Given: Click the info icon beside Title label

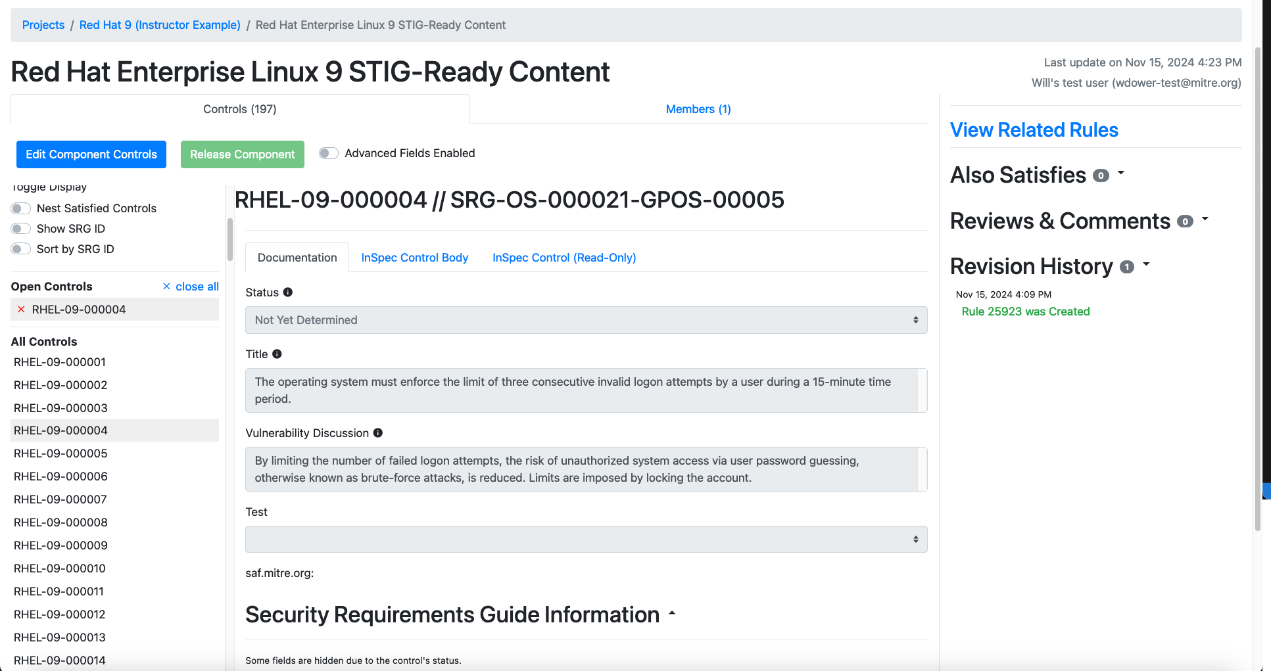Looking at the screenshot, I should click(x=277, y=354).
